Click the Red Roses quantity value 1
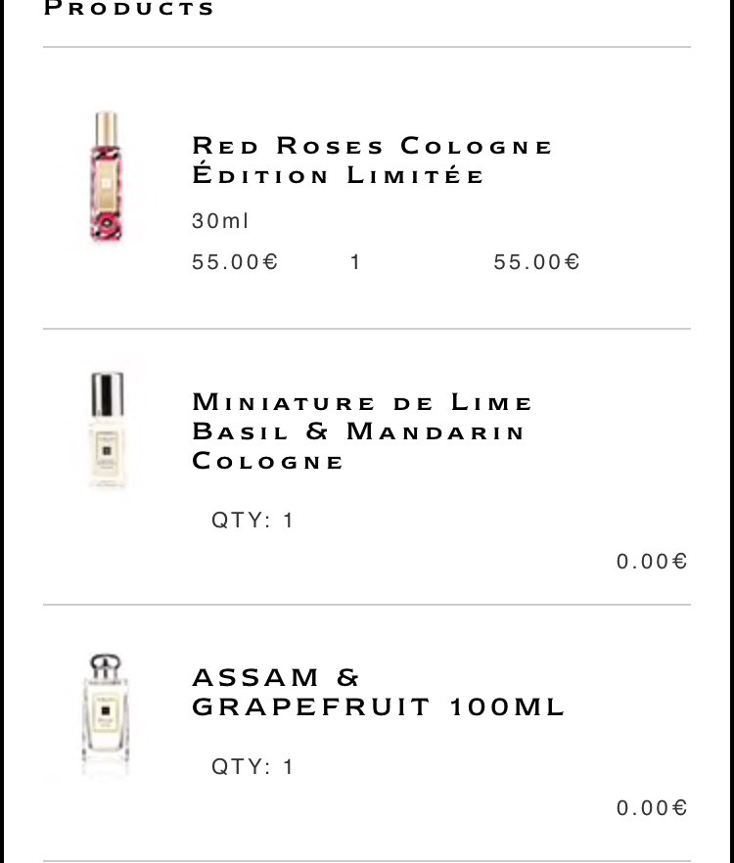This screenshot has width=734, height=863. coord(355,262)
